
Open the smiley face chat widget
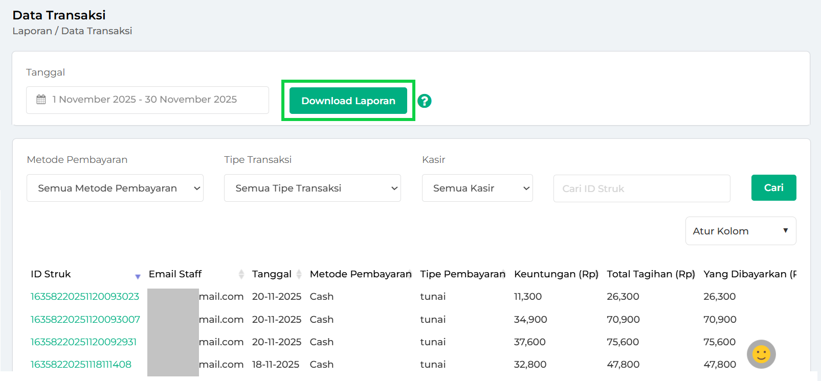[761, 354]
